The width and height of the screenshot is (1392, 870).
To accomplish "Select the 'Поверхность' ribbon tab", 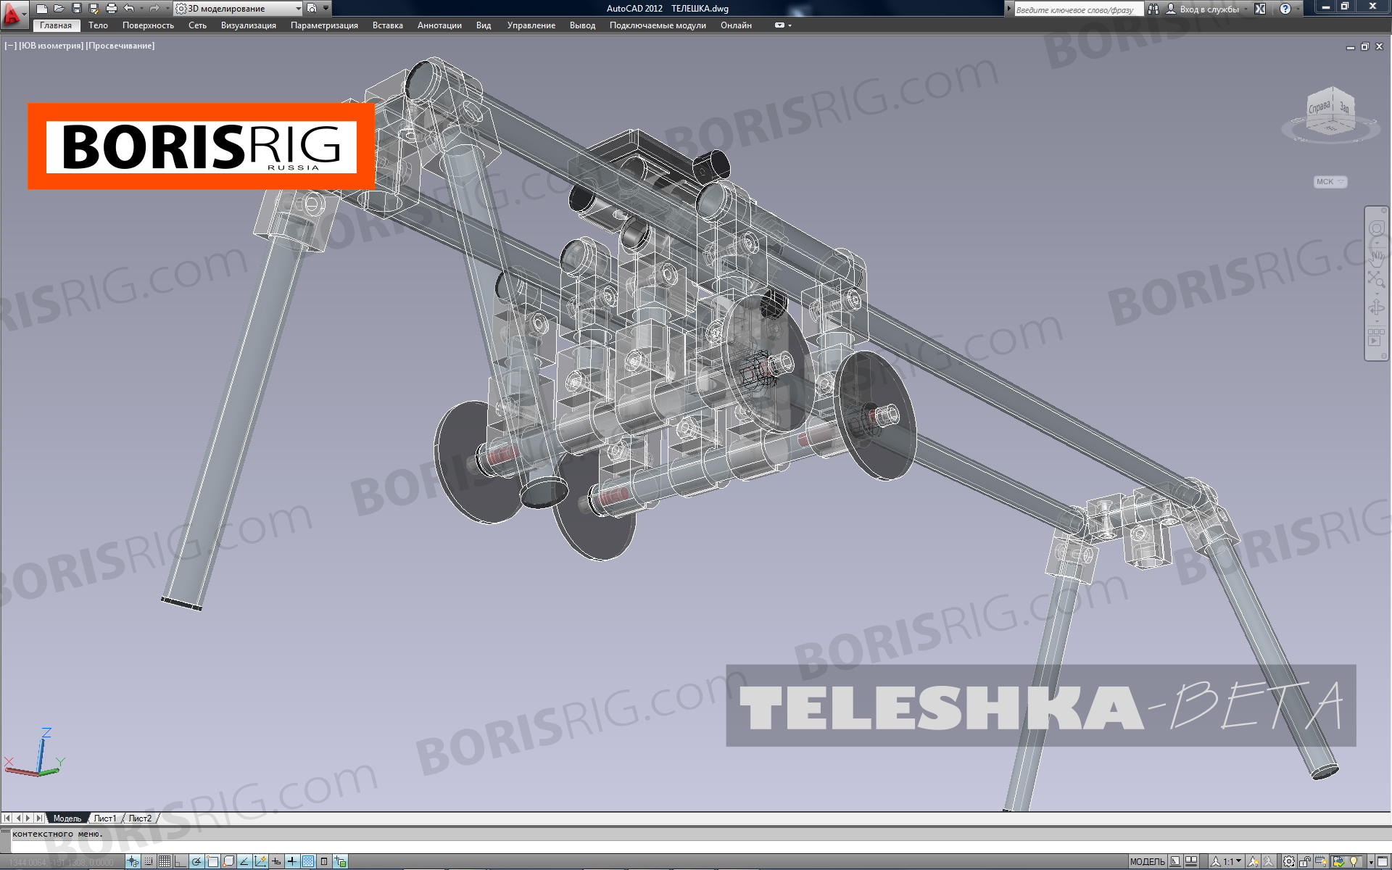I will click(x=148, y=25).
